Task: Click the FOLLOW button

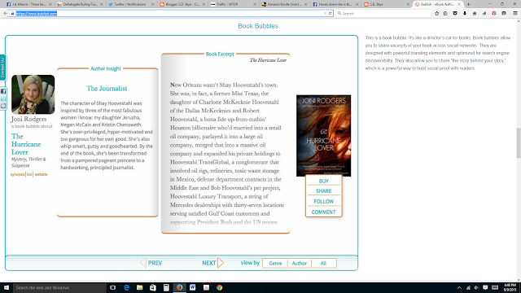Action: (324, 201)
